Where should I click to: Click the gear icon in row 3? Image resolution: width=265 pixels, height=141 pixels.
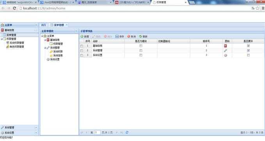click(x=226, y=55)
